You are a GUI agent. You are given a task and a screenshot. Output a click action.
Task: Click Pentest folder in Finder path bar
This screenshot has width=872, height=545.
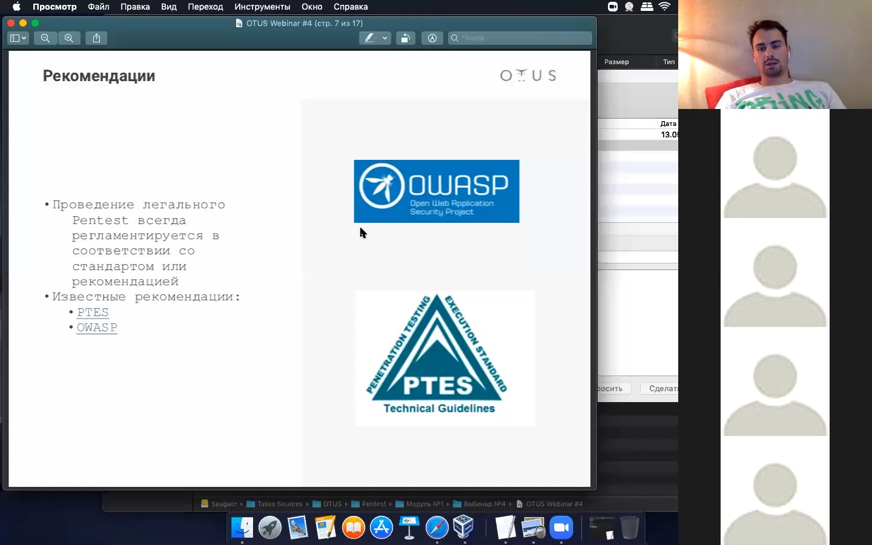pyautogui.click(x=369, y=504)
